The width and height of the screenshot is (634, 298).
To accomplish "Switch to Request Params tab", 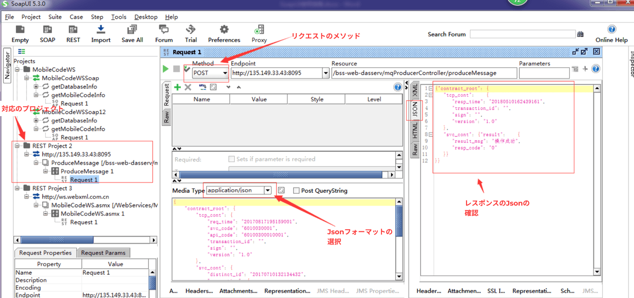I will pyautogui.click(x=104, y=253).
